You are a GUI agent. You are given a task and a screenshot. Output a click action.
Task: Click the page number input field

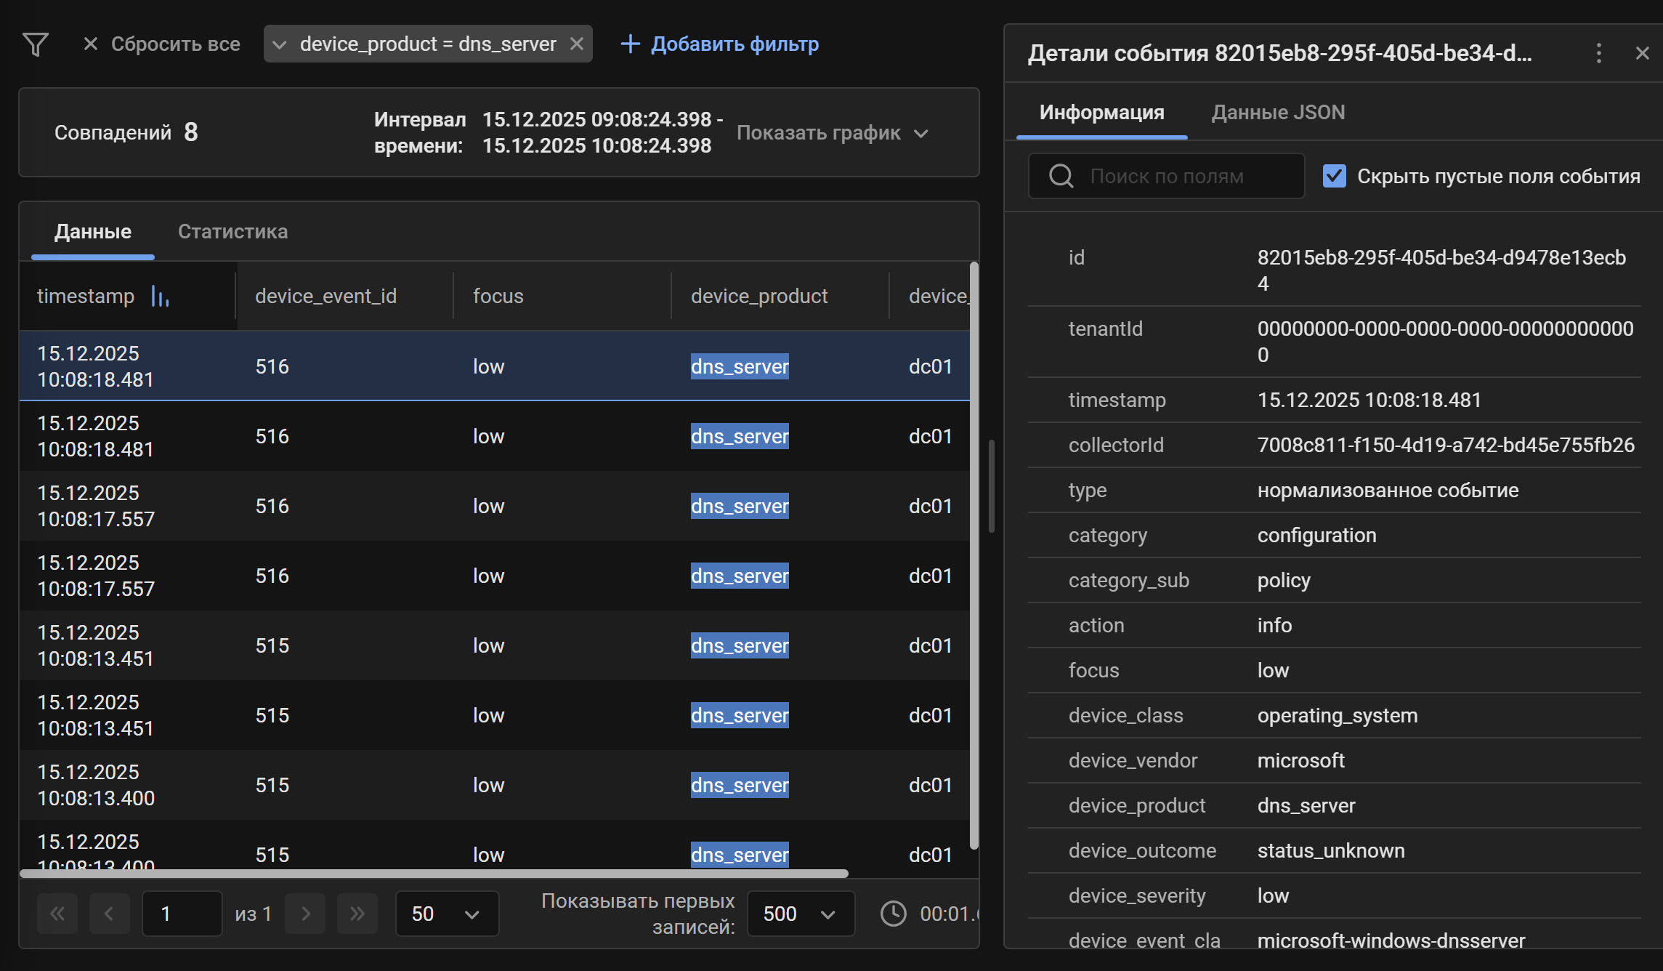(x=182, y=914)
